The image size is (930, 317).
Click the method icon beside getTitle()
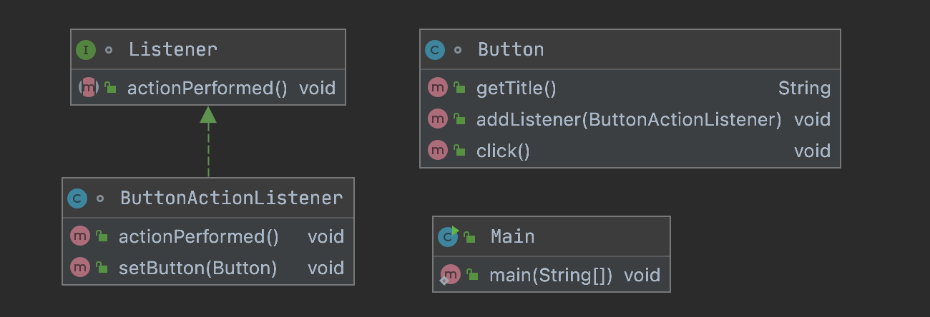[x=437, y=88]
